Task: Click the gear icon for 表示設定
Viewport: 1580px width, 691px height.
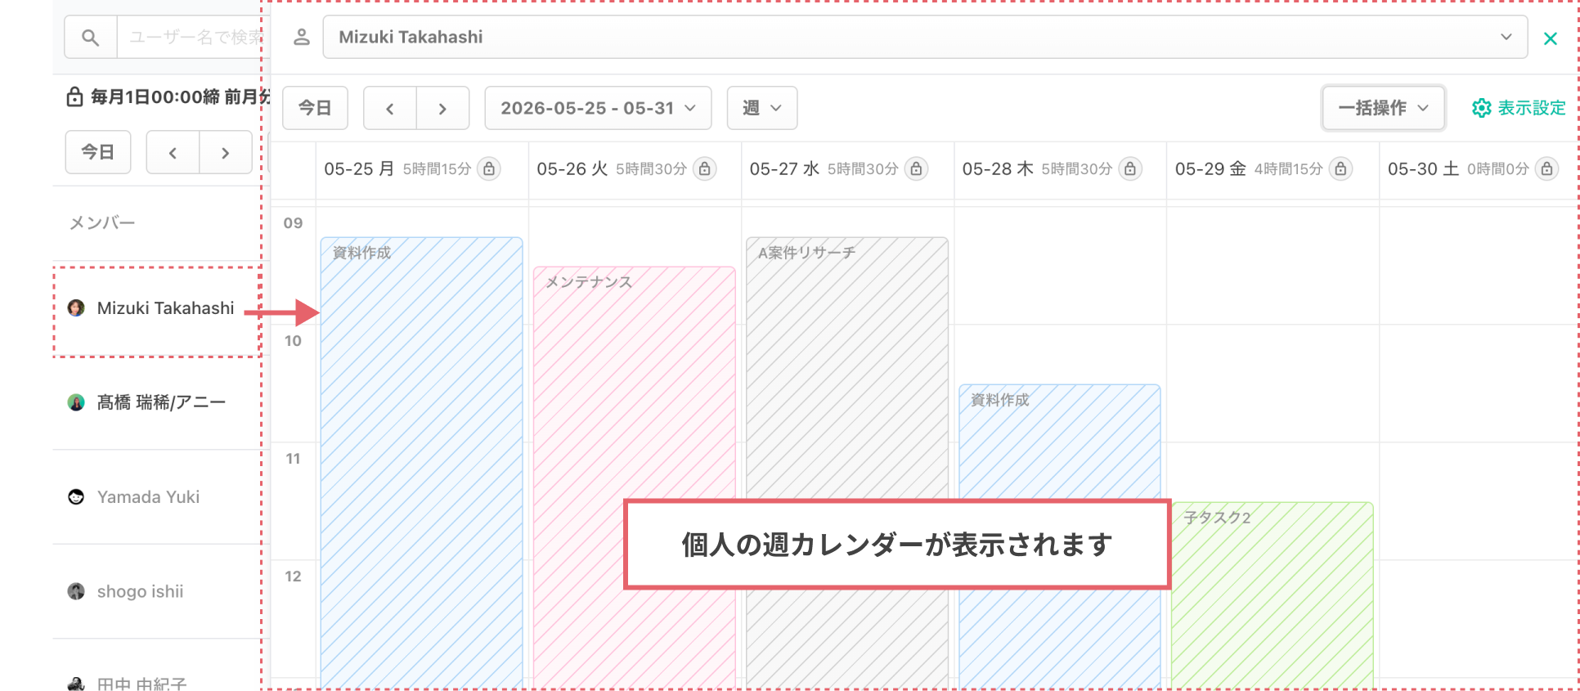Action: tap(1481, 108)
